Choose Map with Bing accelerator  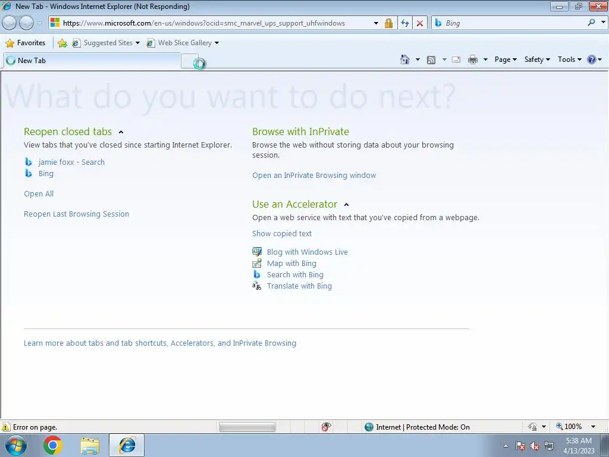tap(291, 263)
